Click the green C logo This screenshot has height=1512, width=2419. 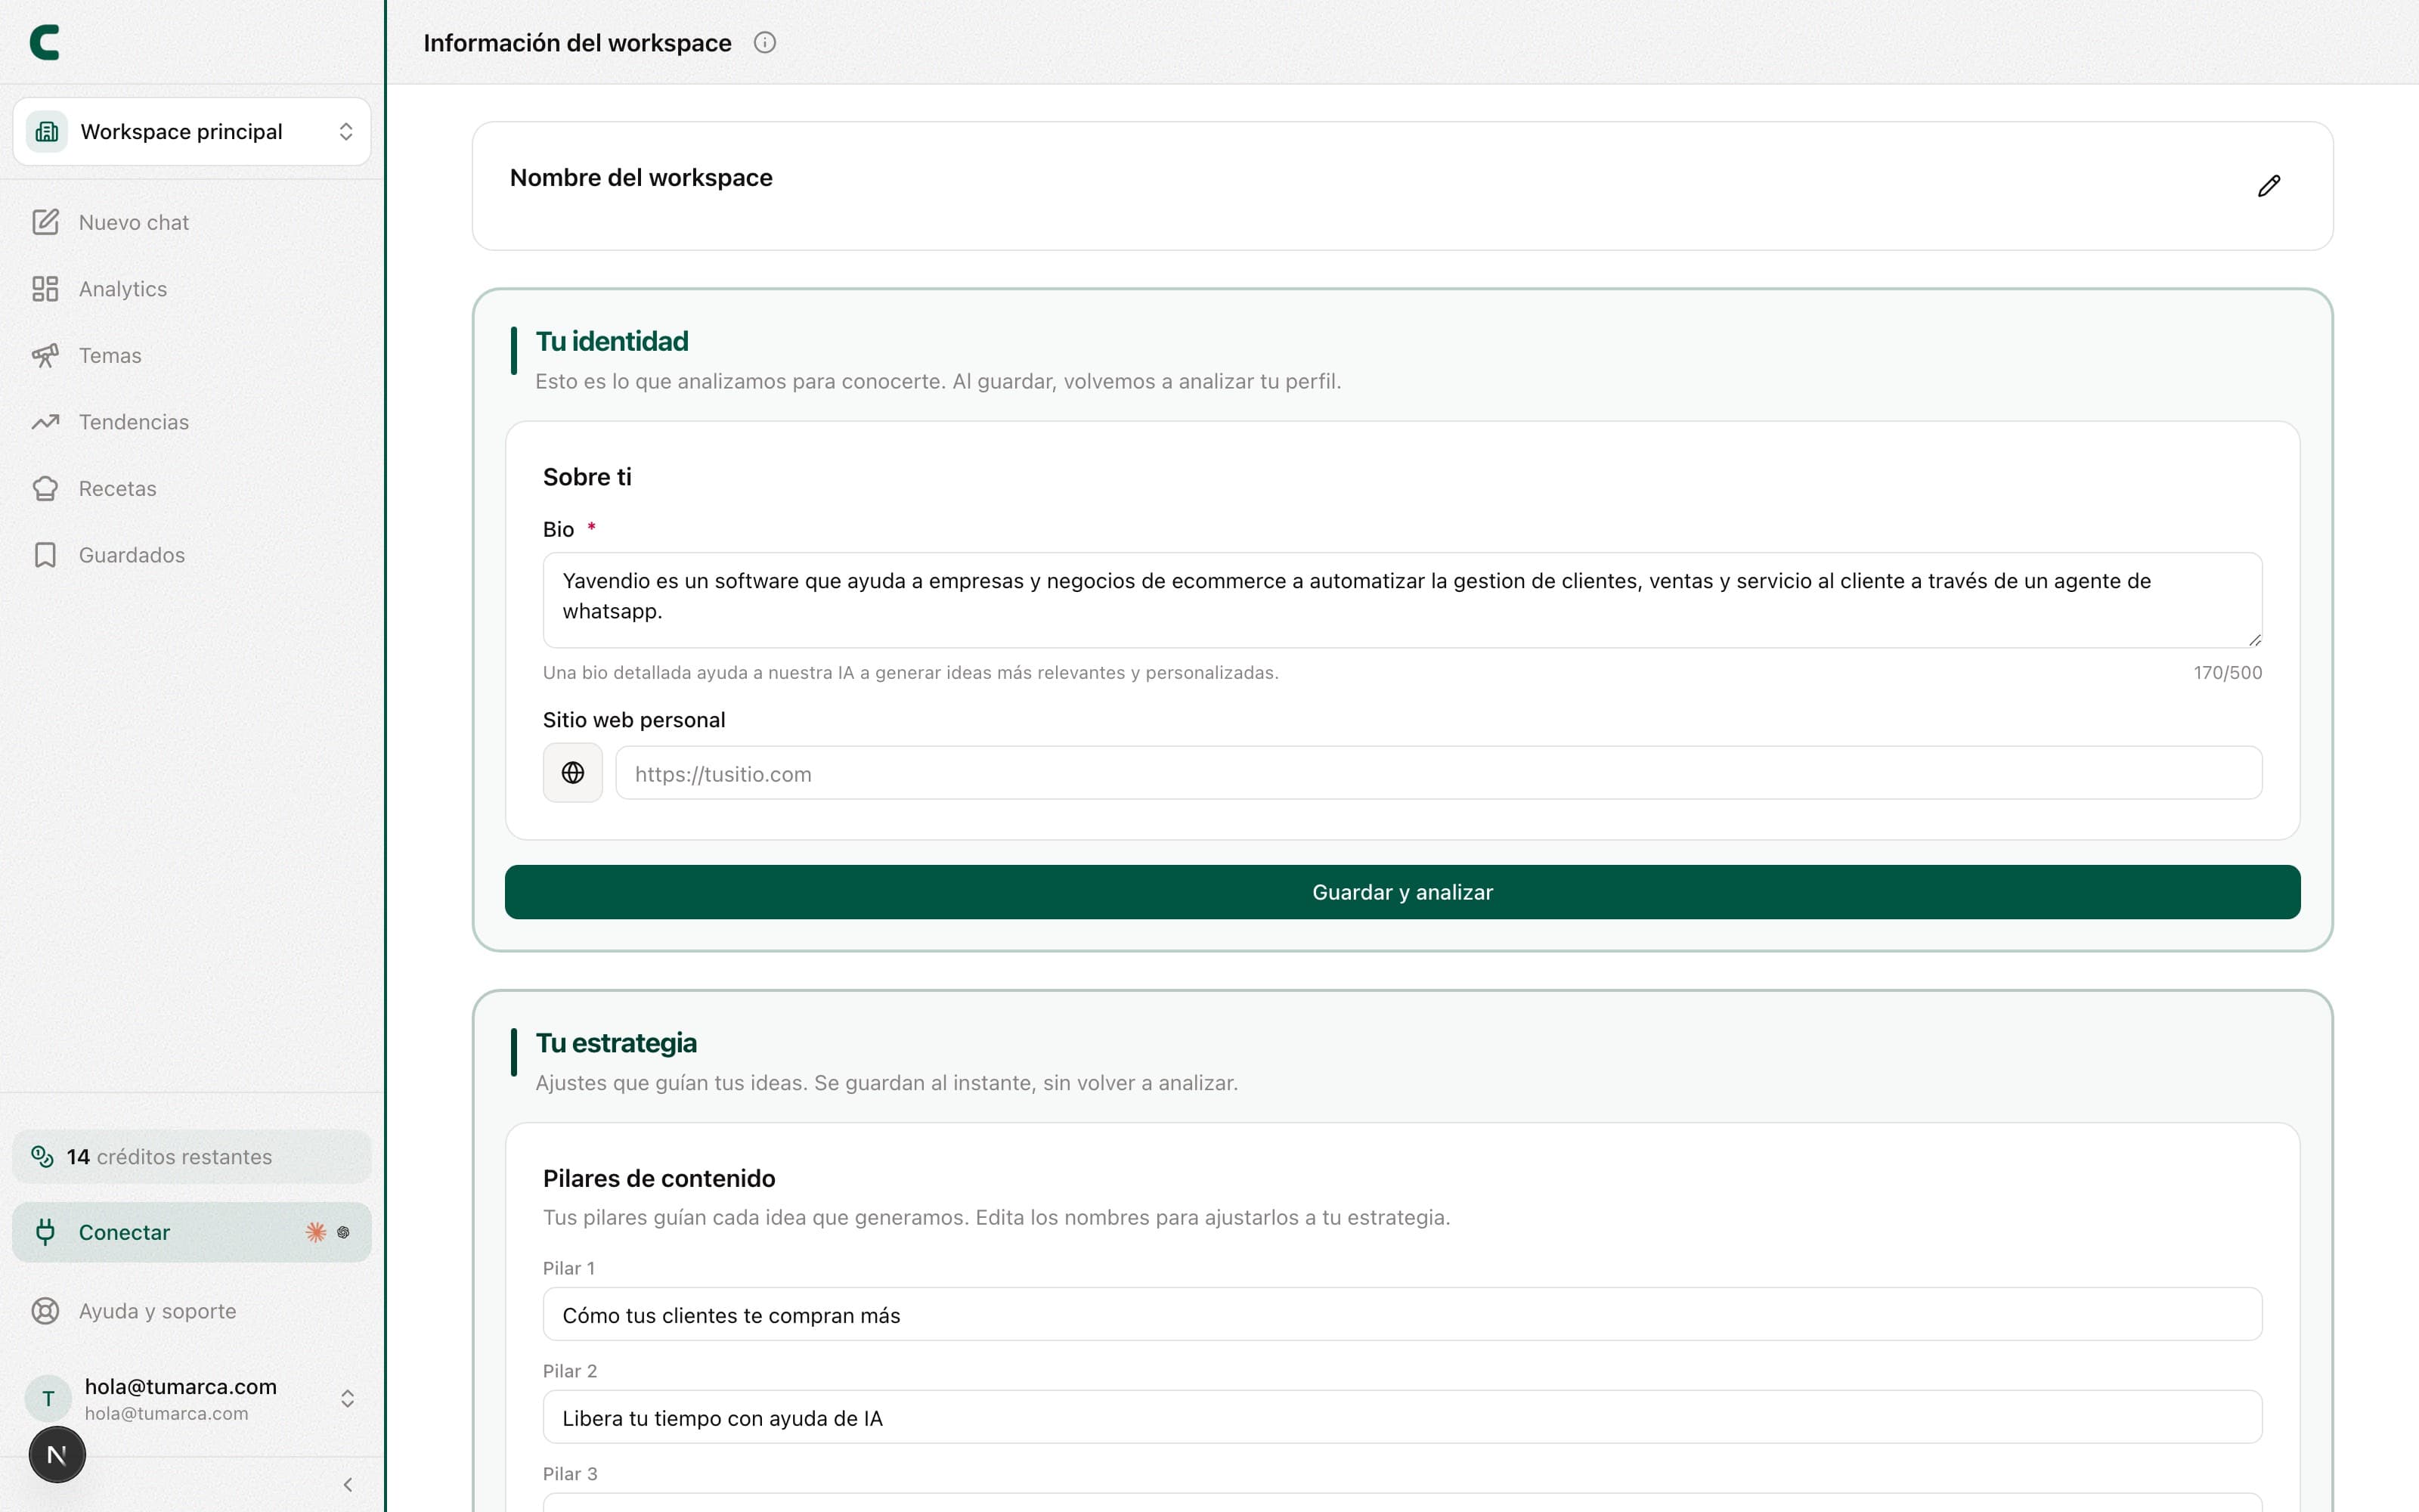[45, 42]
